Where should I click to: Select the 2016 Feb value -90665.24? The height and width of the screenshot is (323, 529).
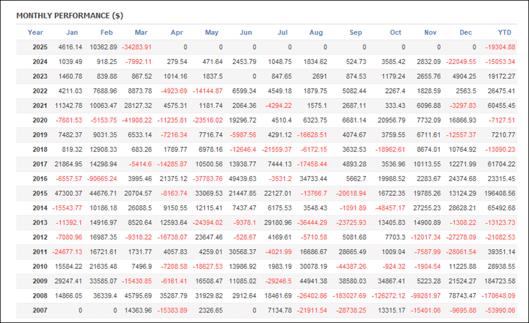click(102, 179)
